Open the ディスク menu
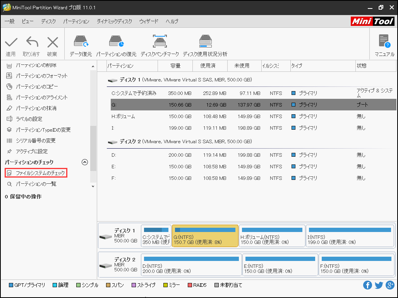Screen dimensions: 398x298 coord(48,21)
